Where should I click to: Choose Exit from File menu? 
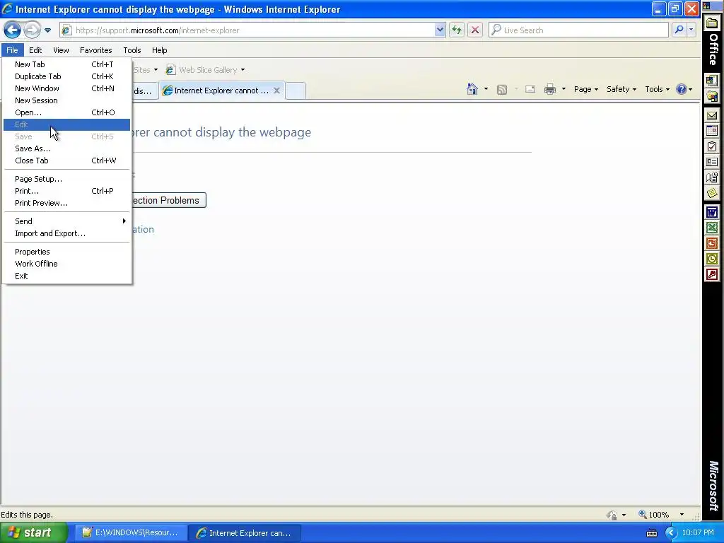(x=66, y=276)
